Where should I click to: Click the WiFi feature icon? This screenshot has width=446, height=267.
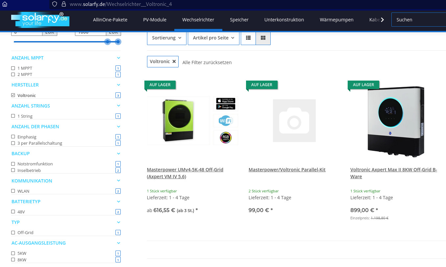[226, 121]
